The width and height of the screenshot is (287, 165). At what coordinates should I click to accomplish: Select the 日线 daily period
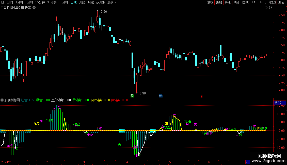(x=74, y=2)
